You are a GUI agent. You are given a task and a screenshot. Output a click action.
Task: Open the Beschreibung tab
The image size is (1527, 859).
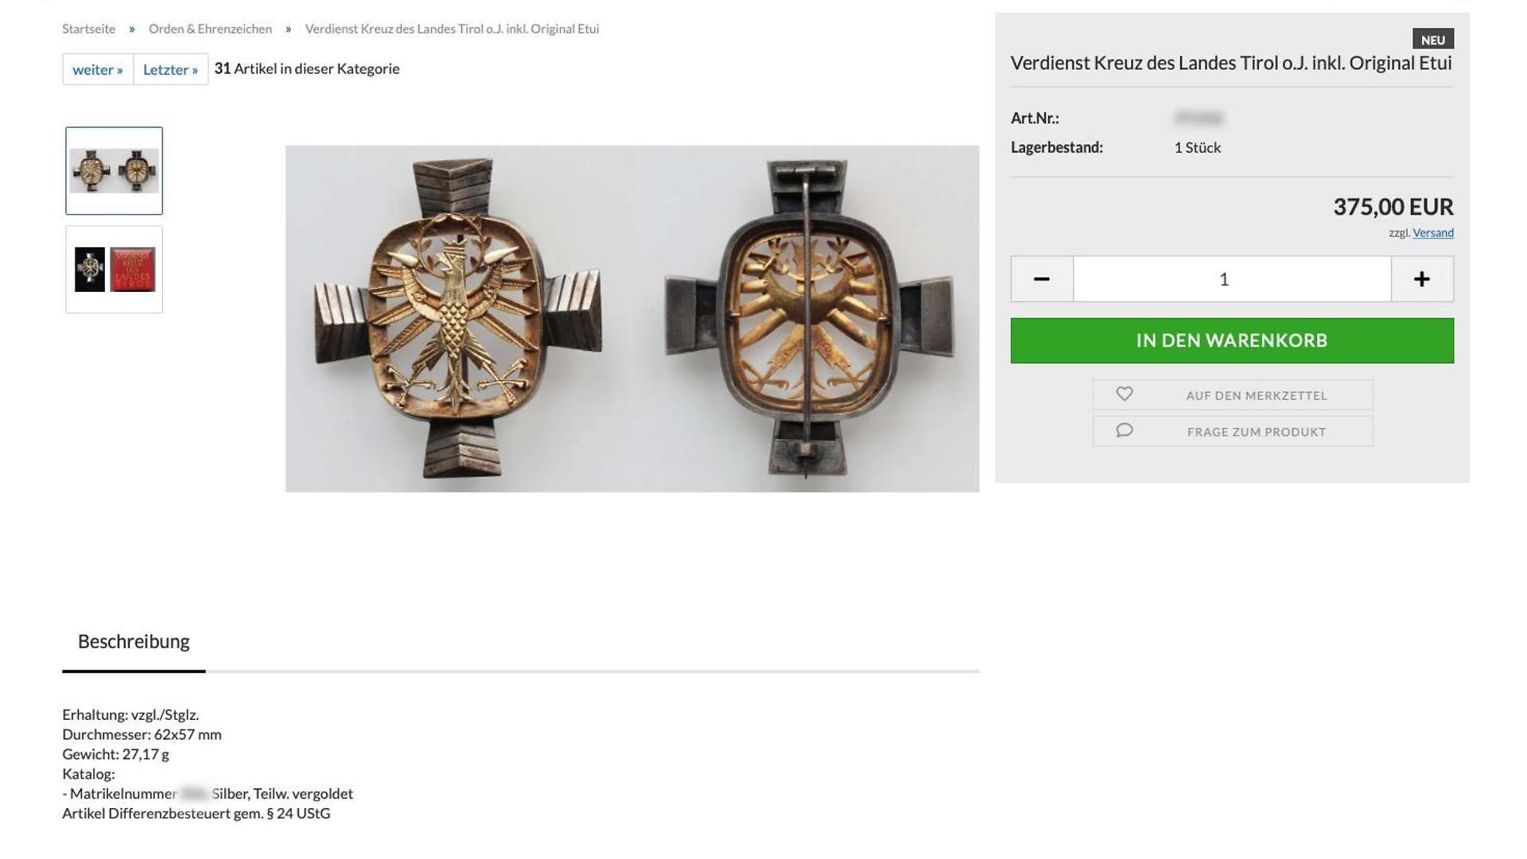coord(134,642)
